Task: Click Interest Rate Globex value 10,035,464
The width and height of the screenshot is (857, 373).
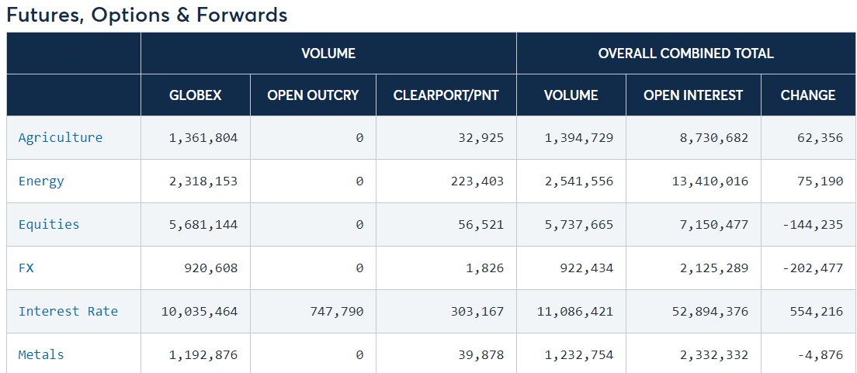Action: click(x=200, y=311)
